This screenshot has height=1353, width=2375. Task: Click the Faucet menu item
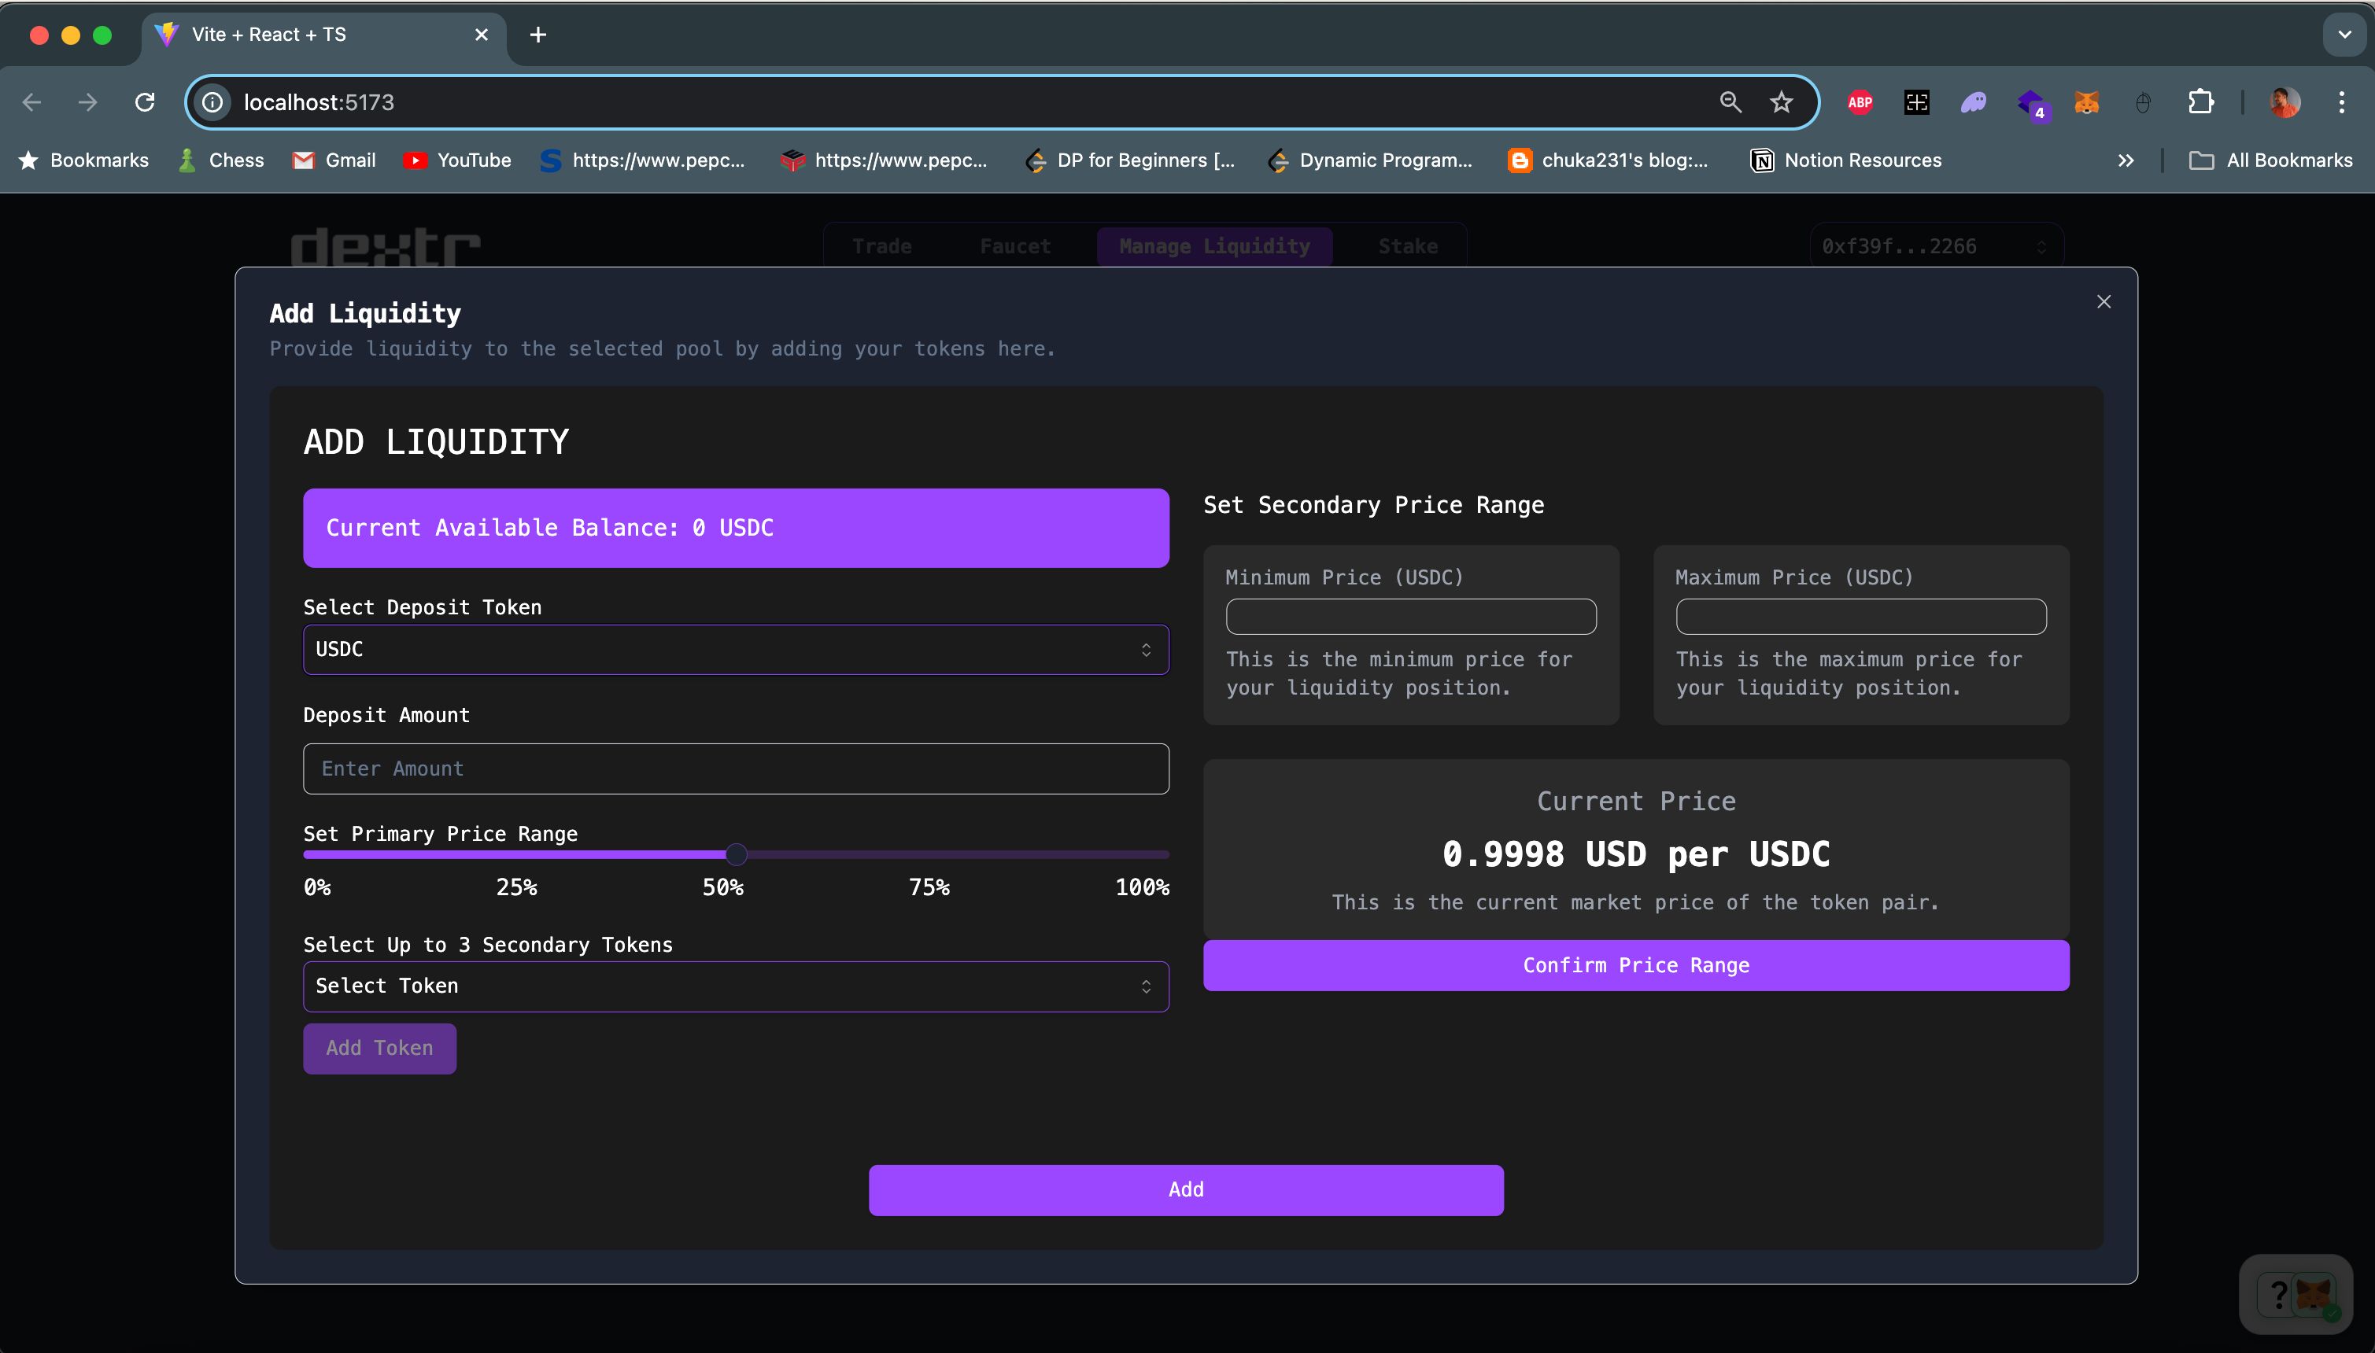[1014, 245]
